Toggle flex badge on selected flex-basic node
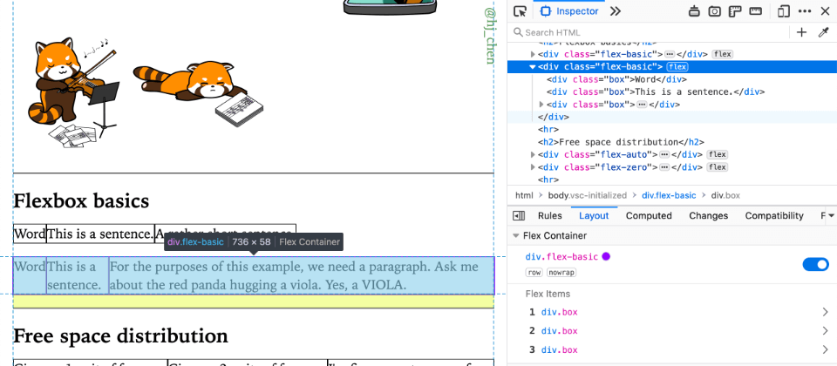 (x=677, y=67)
